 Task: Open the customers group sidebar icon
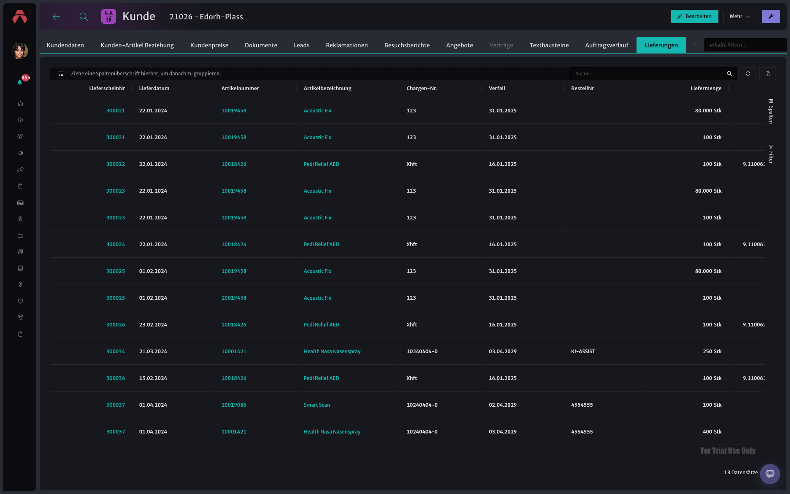coord(20,137)
